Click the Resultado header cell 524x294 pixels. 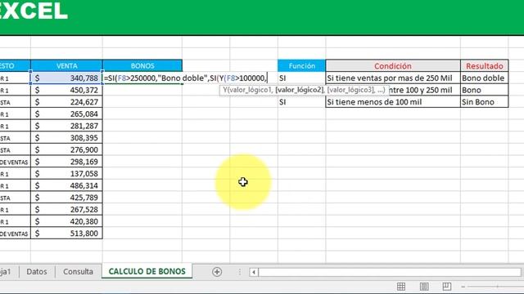point(485,66)
